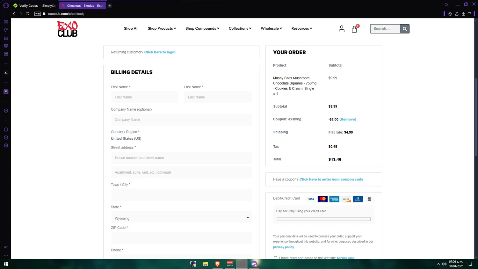Open the State dropdown showing Wyoming
This screenshot has width=478, height=269.
coord(181,217)
